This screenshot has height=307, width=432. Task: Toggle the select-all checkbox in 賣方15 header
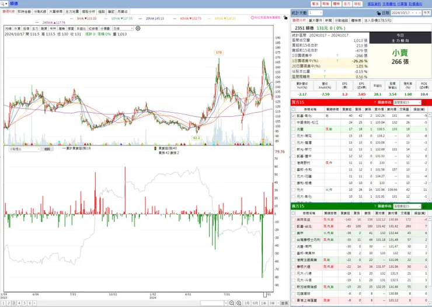(294, 213)
